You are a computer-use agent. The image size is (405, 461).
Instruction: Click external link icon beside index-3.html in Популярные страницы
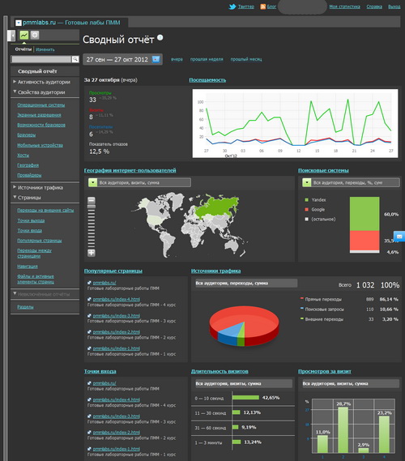89,315
